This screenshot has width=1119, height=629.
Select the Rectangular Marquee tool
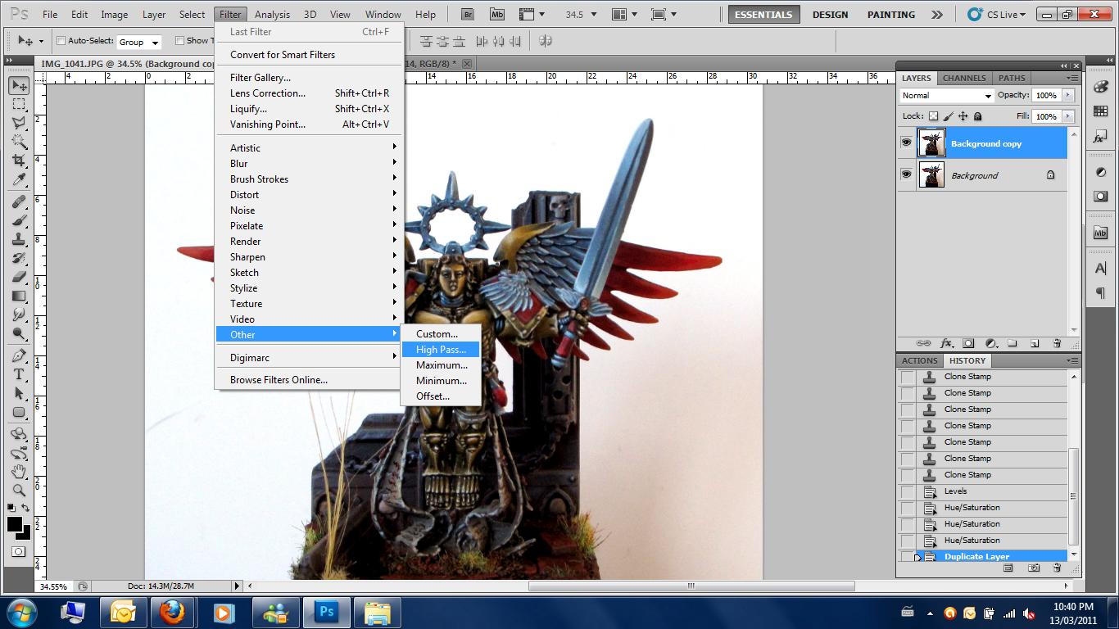[x=19, y=104]
